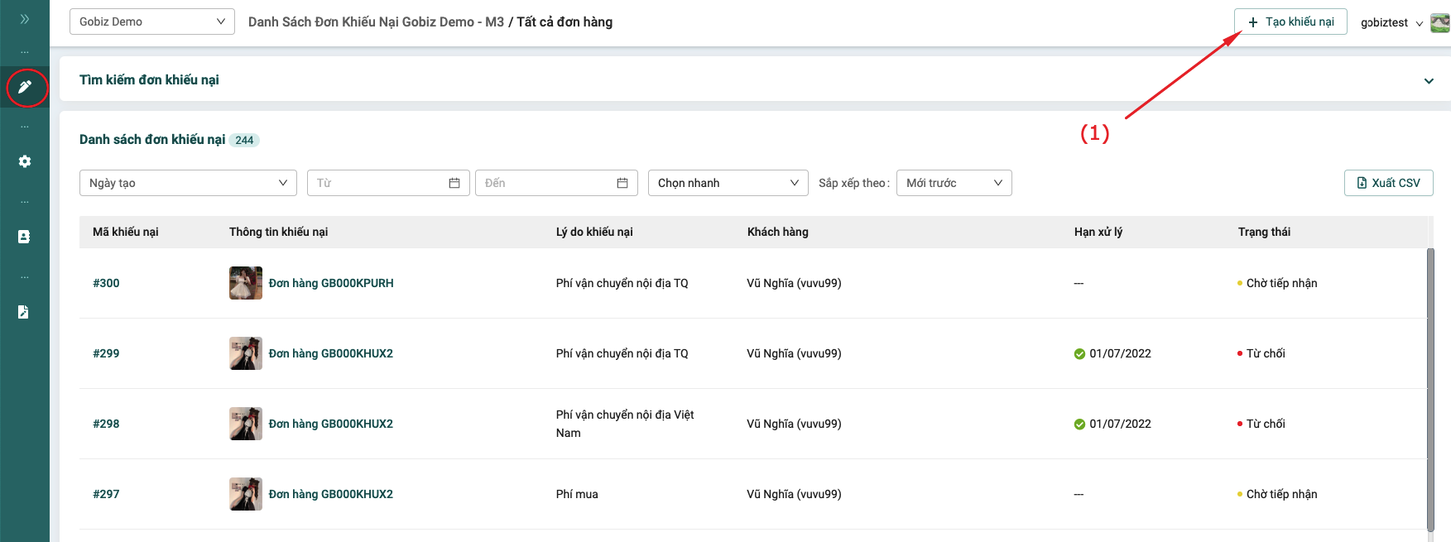Screen dimensions: 1451x542
Task: Open the gobiztest user account menu
Action: coord(1391,23)
